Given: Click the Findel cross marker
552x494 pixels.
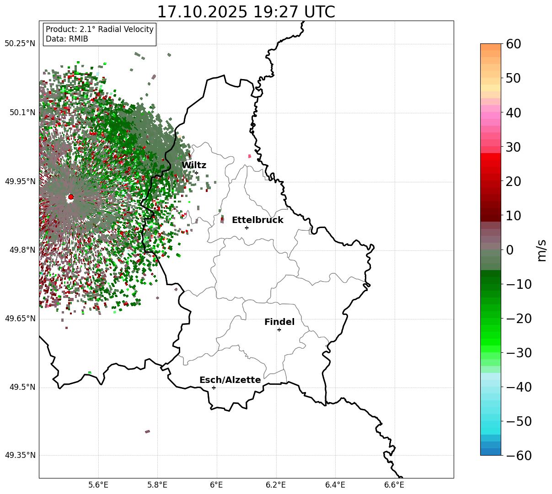Looking at the screenshot, I should pos(279,329).
